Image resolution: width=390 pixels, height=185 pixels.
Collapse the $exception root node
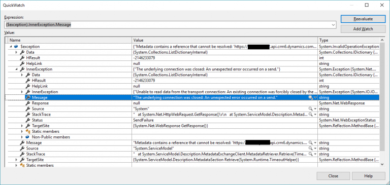pos(11,47)
